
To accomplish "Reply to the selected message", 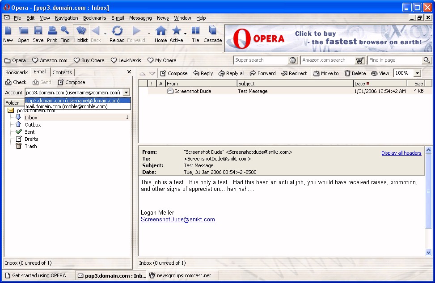I will click(x=203, y=73).
